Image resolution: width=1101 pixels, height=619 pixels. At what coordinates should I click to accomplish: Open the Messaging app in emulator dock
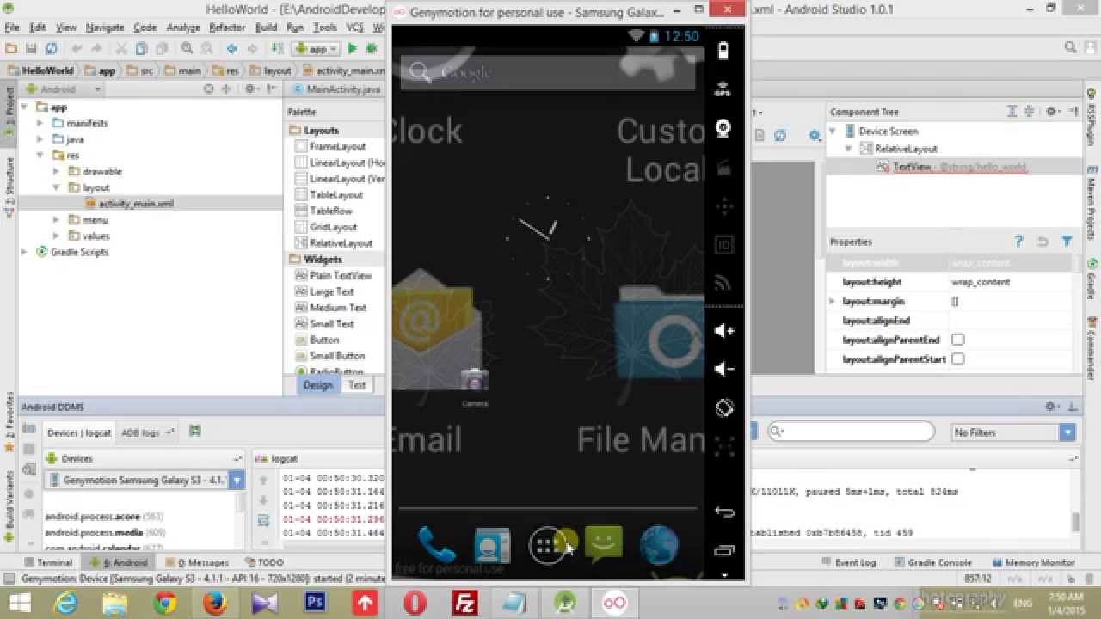click(604, 544)
